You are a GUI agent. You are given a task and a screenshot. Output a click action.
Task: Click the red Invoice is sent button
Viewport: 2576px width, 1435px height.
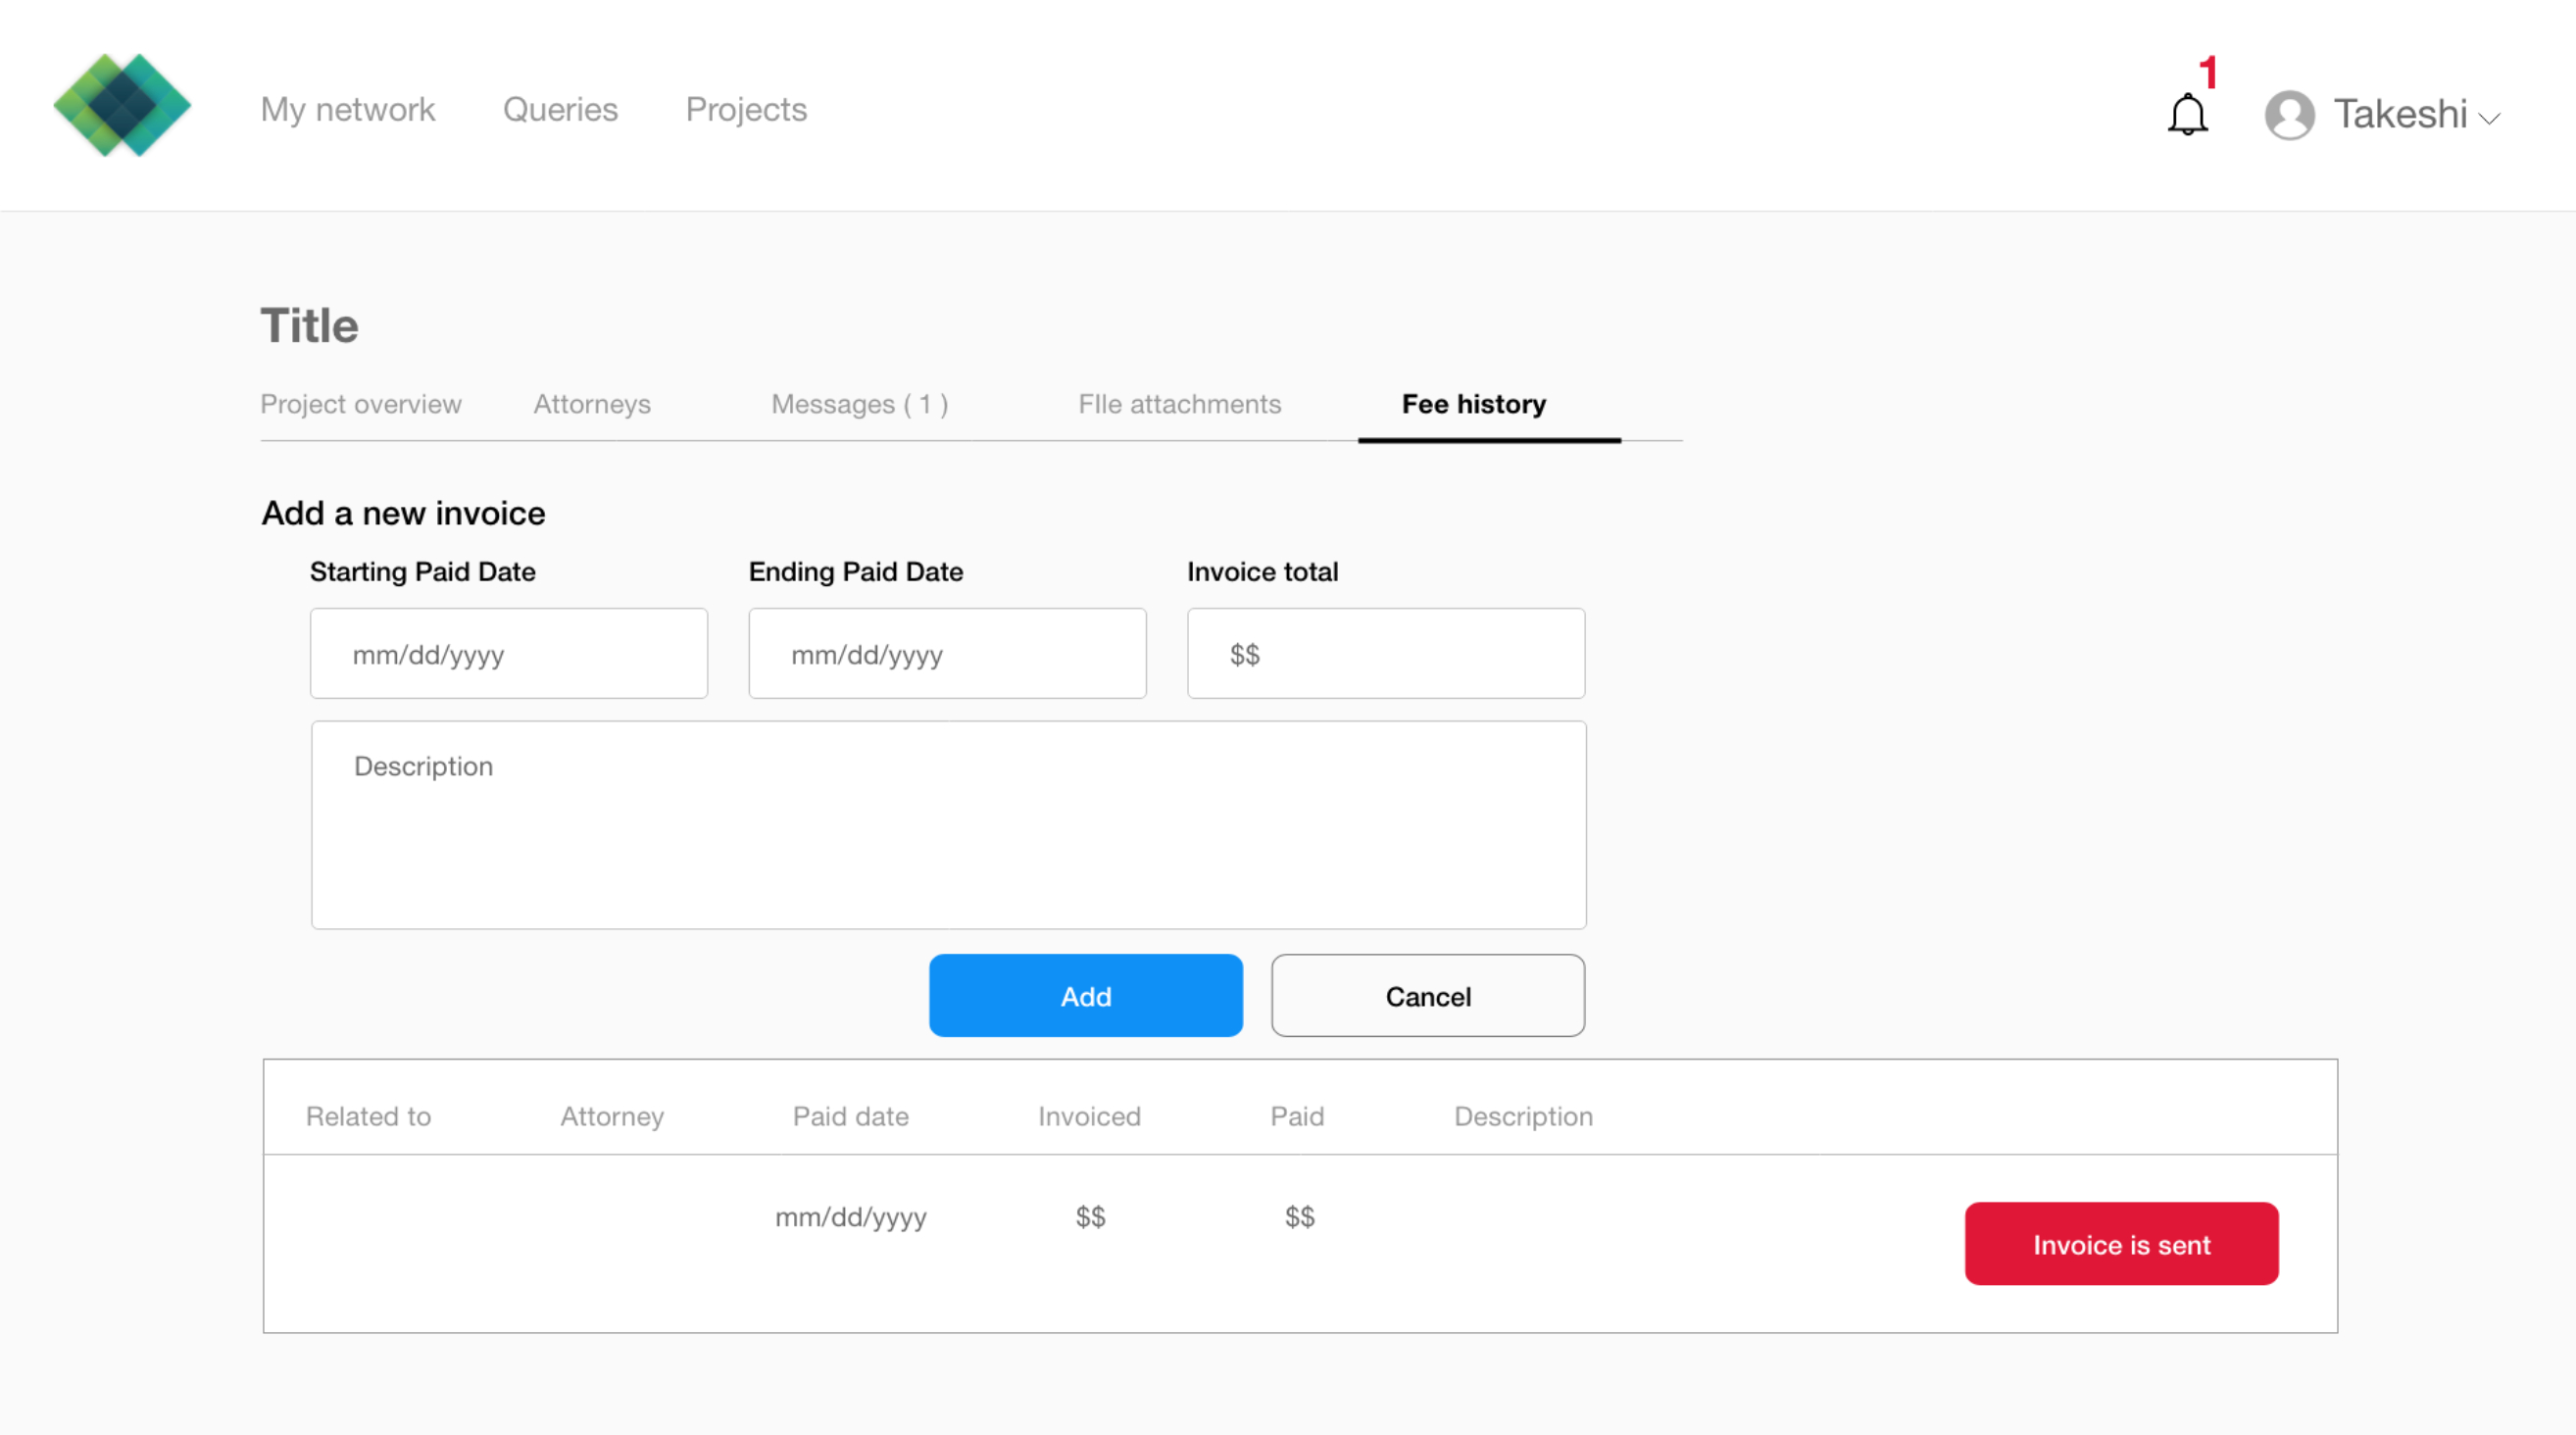pyautogui.click(x=2121, y=1244)
